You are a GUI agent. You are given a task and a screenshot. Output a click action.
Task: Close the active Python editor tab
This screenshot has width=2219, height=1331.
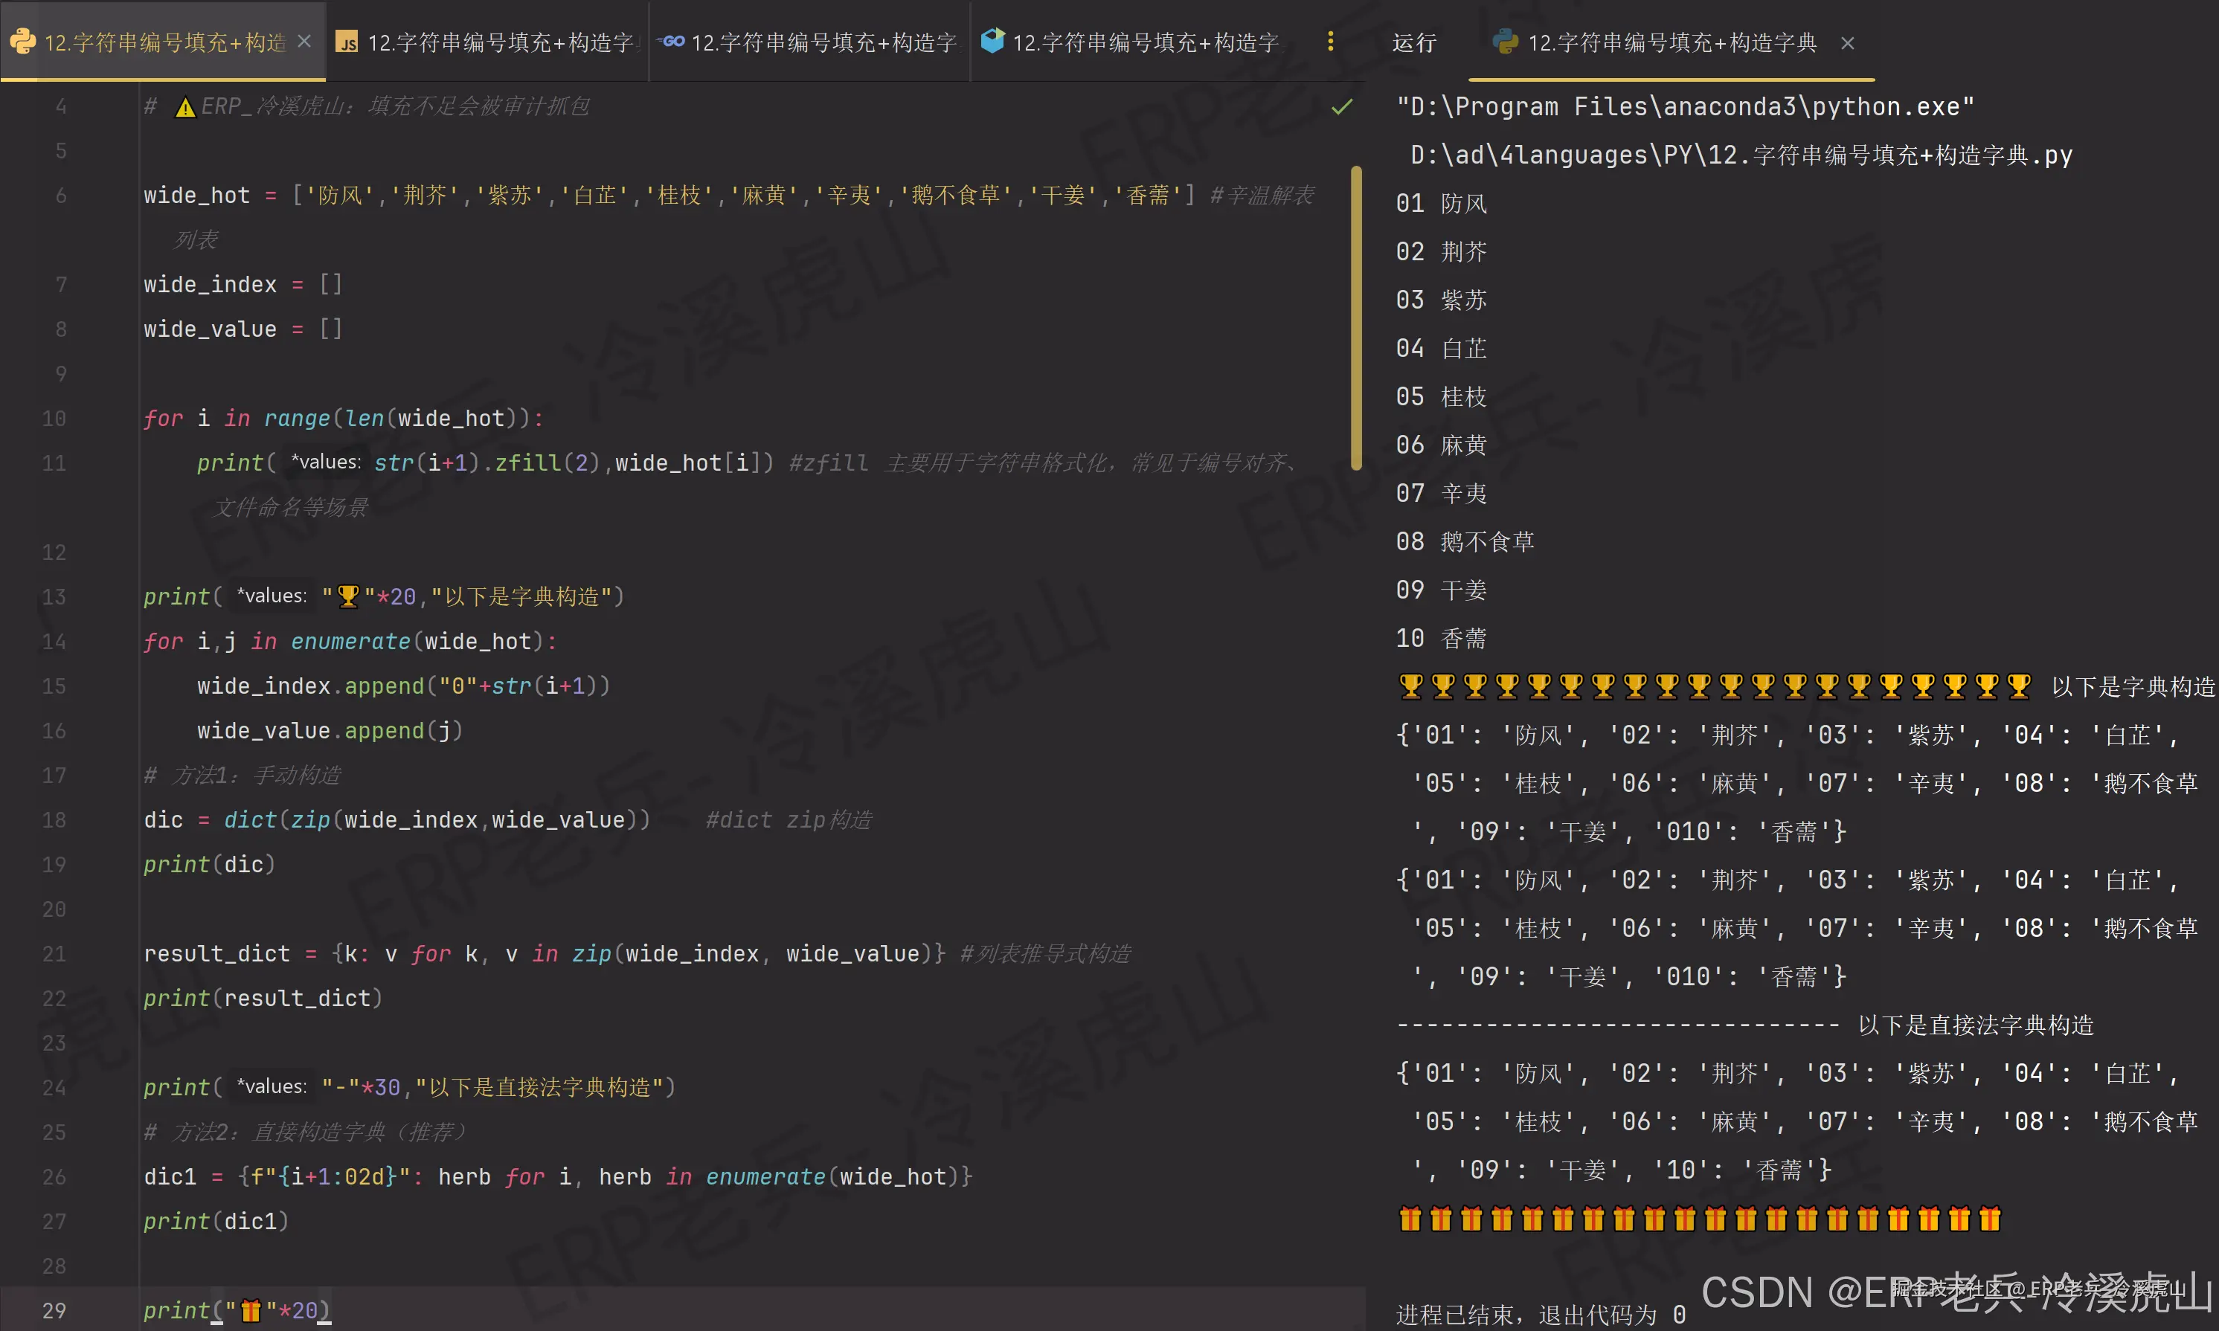click(304, 41)
